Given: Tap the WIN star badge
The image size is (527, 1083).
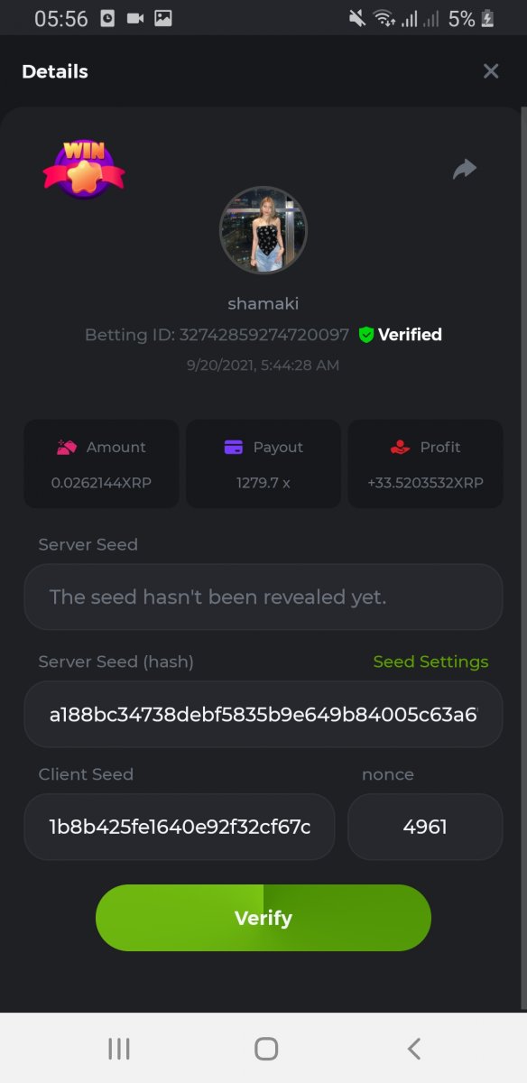Looking at the screenshot, I should coord(84,168).
